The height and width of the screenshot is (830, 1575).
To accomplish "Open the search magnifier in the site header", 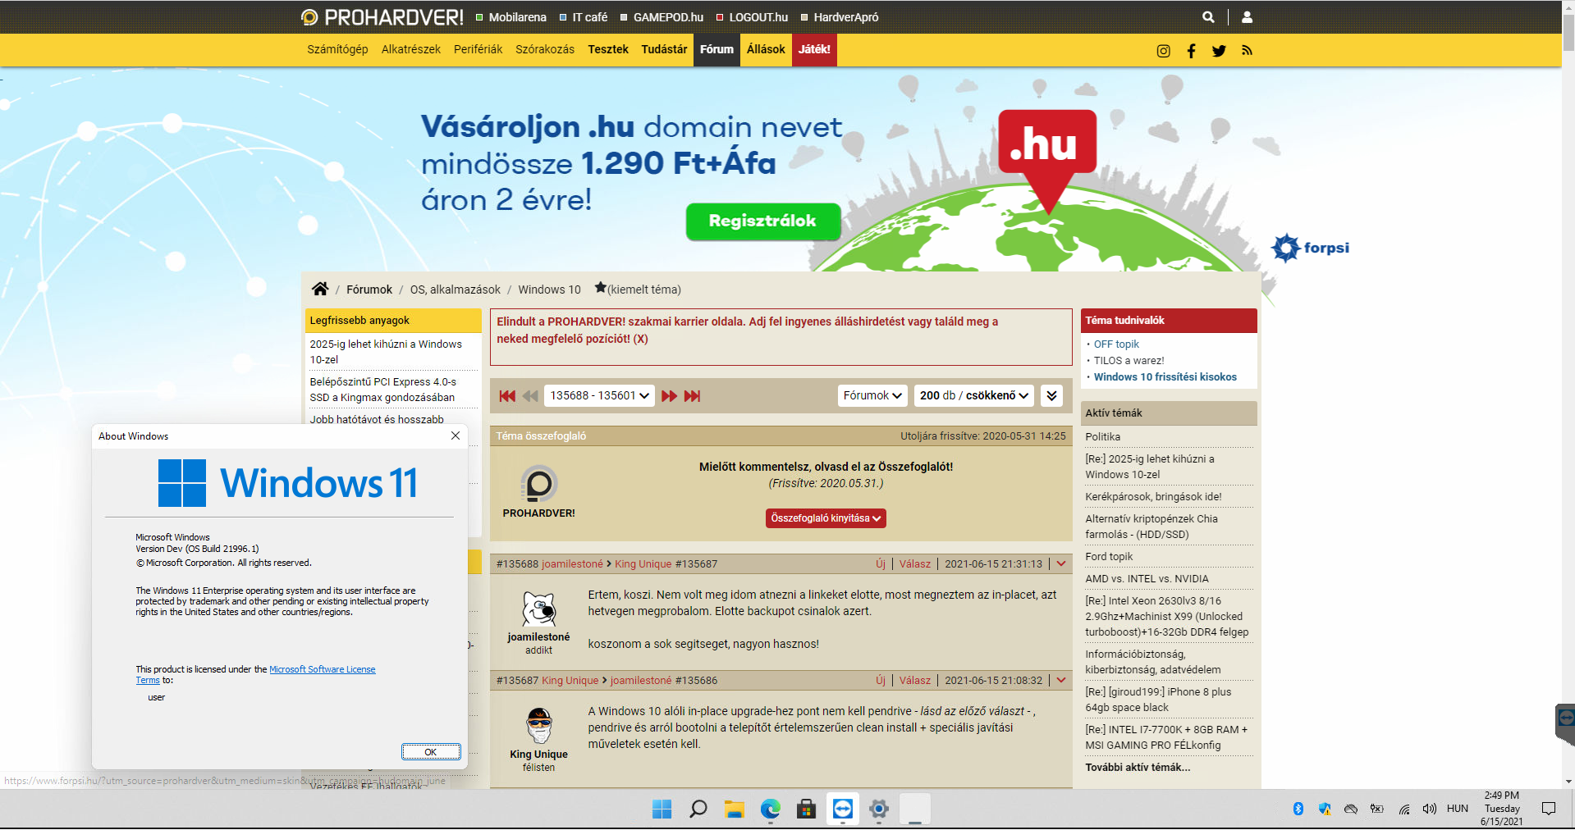I will click(1208, 16).
